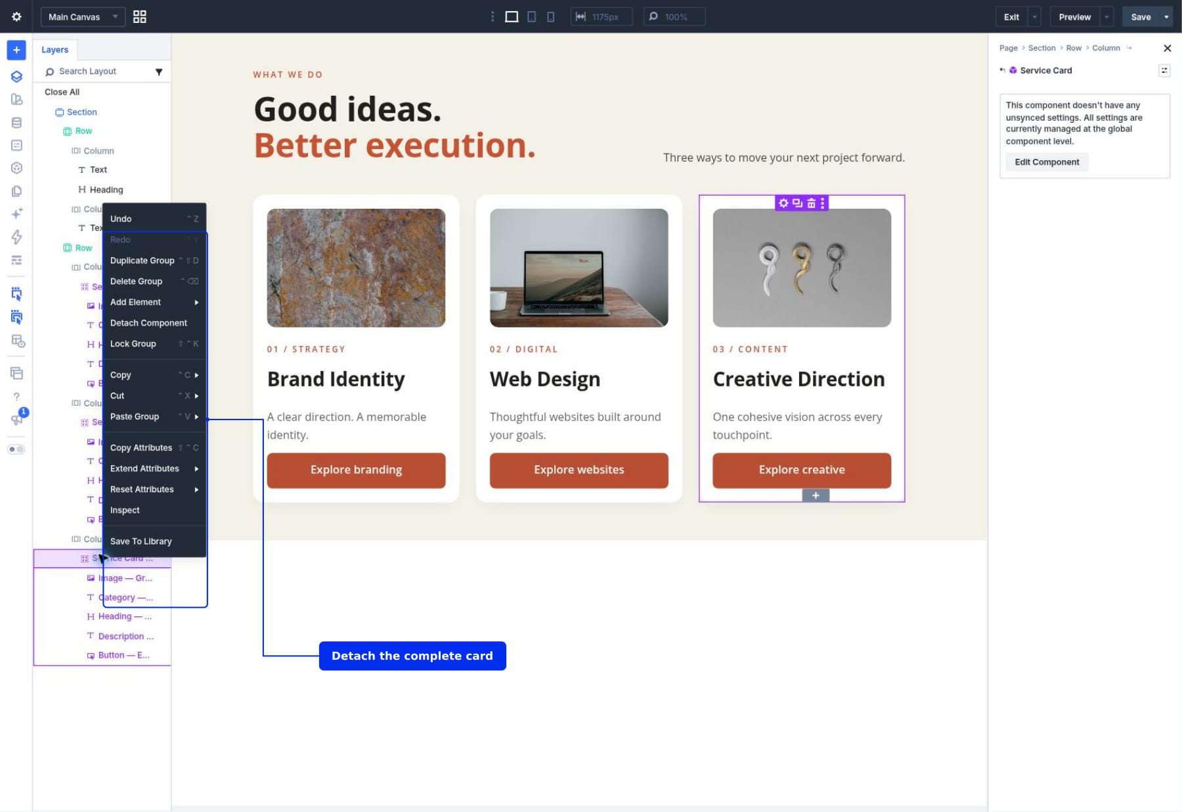Select Duplicate Group in context menu
This screenshot has height=812, width=1182.
154,261
